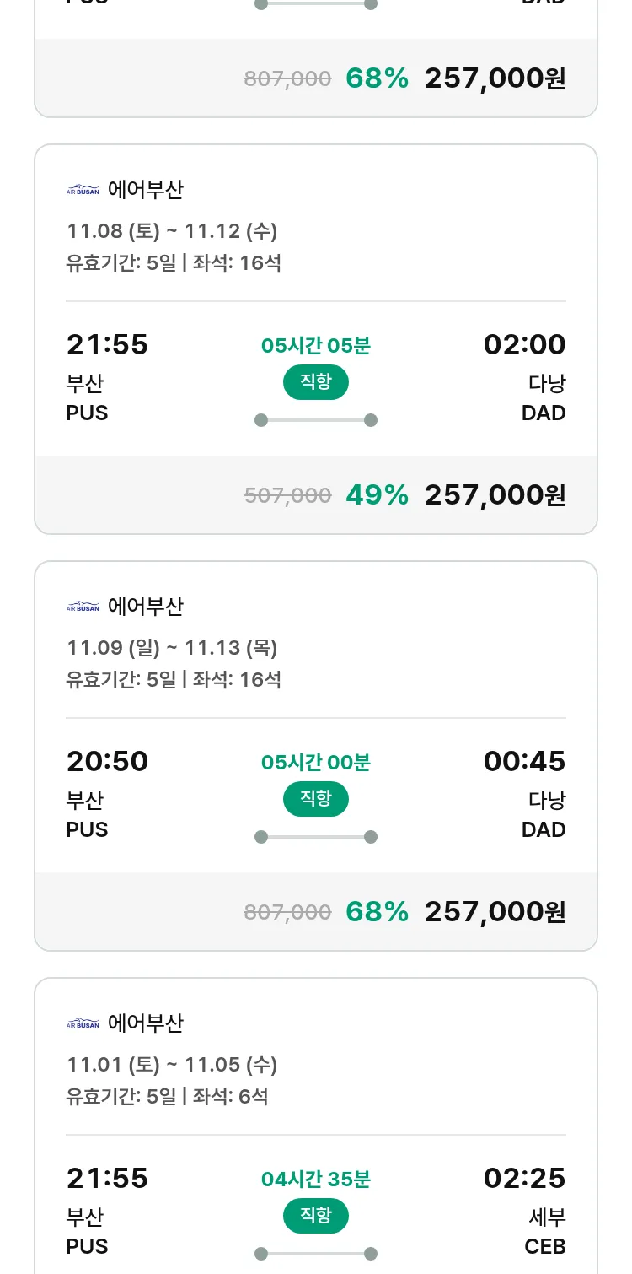Viewport: 632px width, 1274px height.
Task: Click Air Busan logo on 11.08 flight
Action: [83, 190]
